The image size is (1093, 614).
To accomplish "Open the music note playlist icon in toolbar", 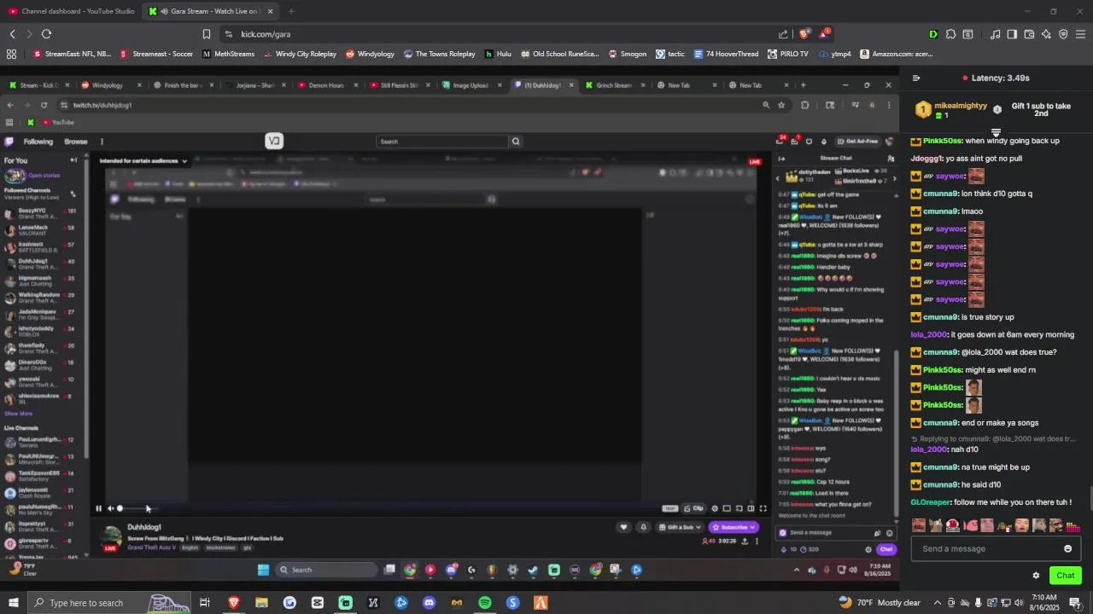I will click(995, 34).
